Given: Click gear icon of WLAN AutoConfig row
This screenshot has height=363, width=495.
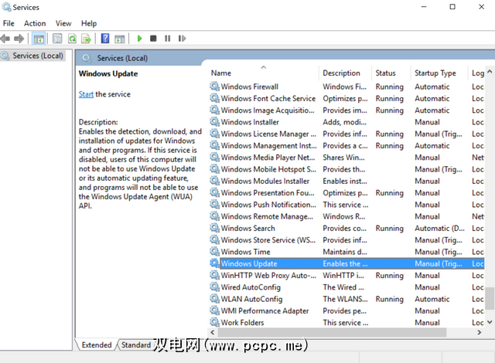Looking at the screenshot, I should click(215, 298).
